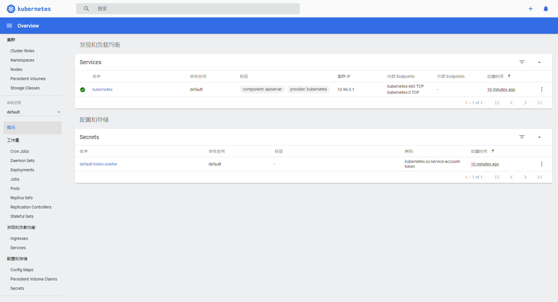Click 10 minutes ago in Services row

(x=501, y=89)
